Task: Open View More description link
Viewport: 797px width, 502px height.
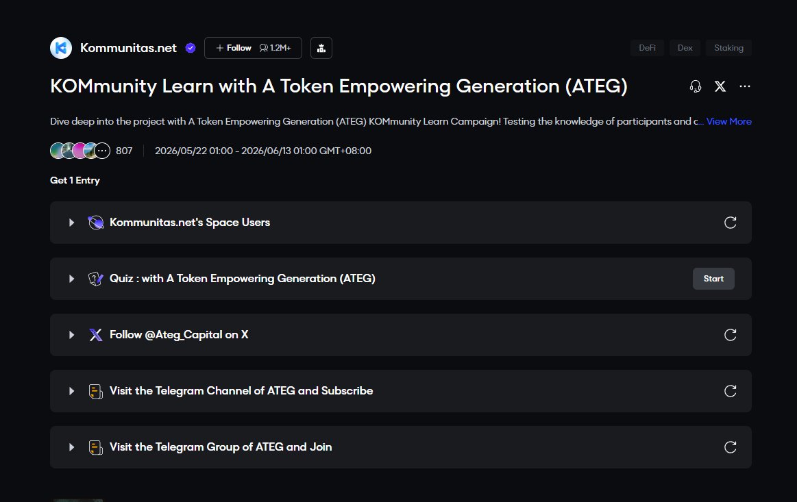Action: [729, 121]
